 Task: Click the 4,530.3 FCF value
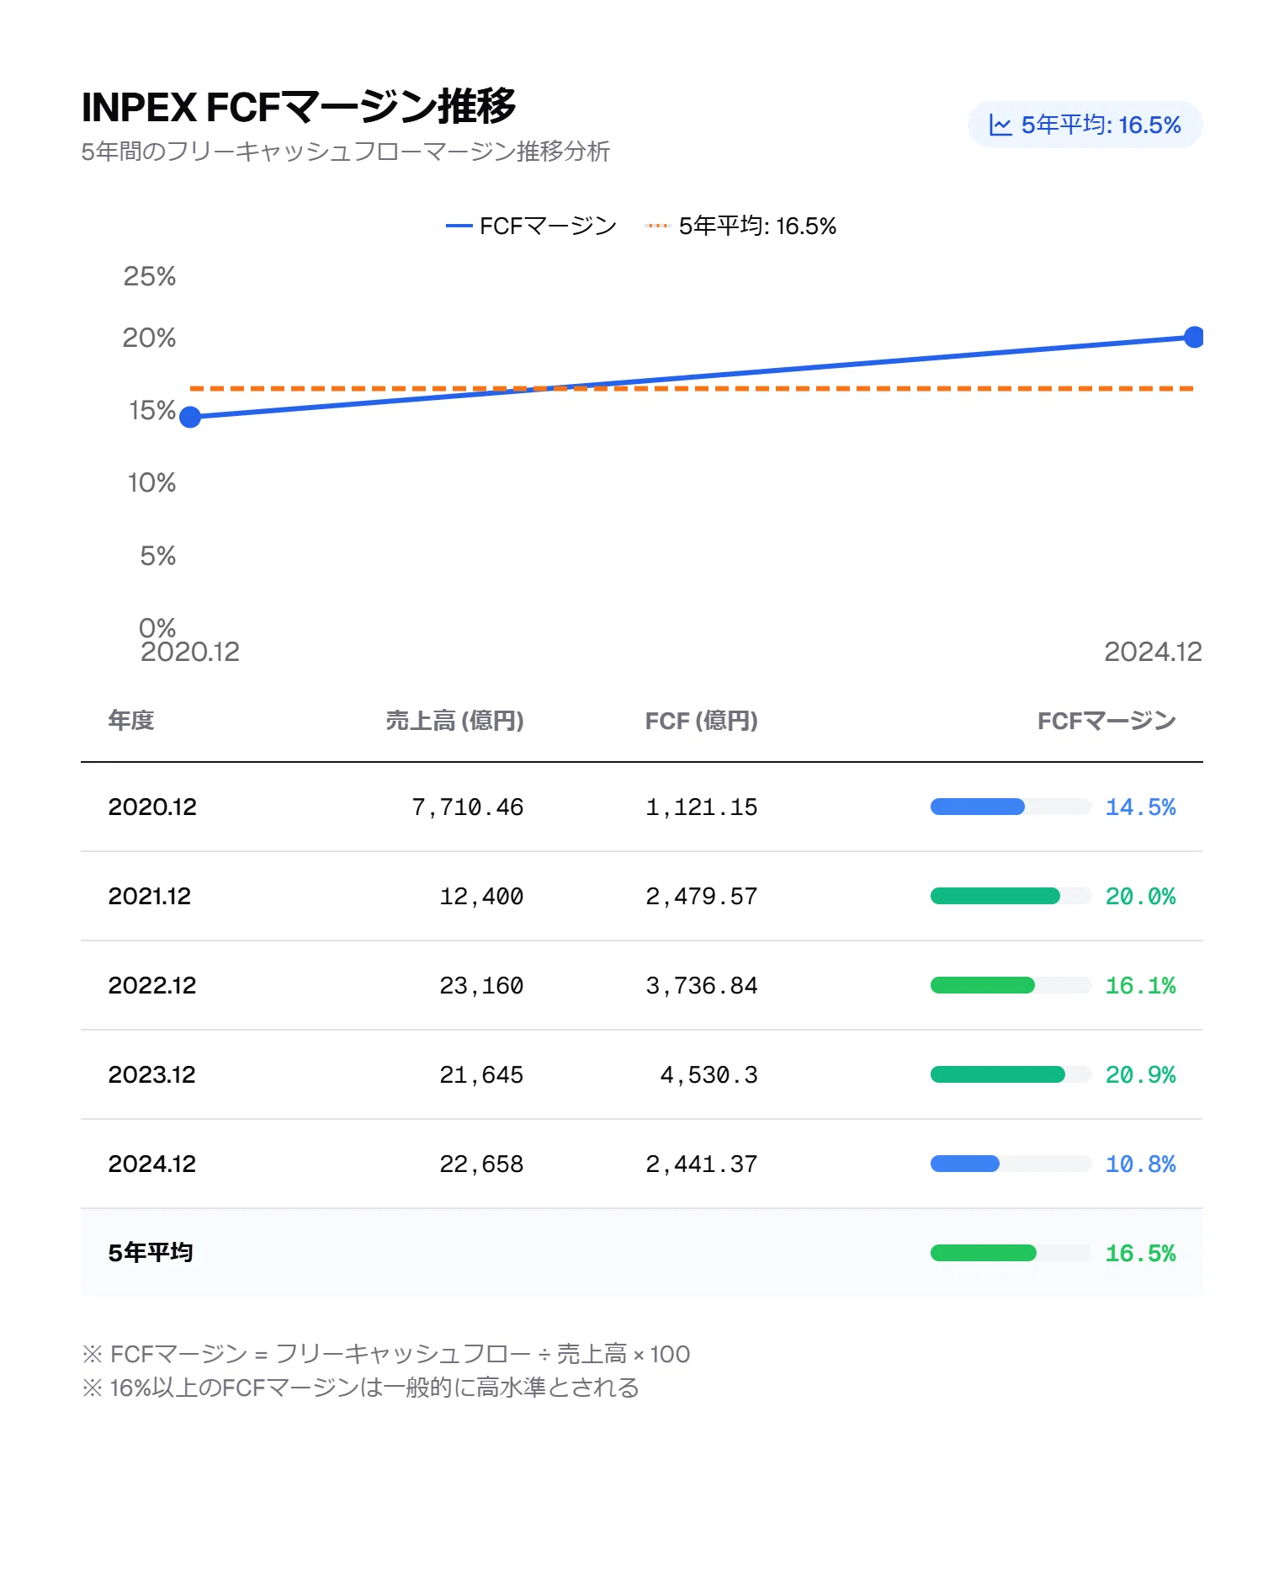pyautogui.click(x=708, y=1075)
